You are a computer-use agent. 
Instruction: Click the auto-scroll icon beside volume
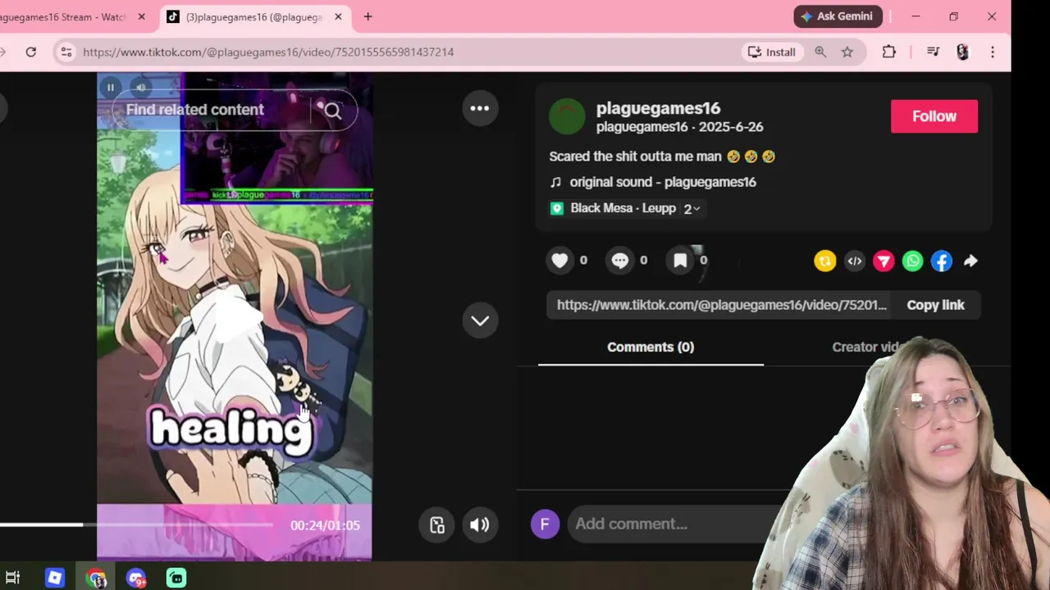click(x=436, y=525)
